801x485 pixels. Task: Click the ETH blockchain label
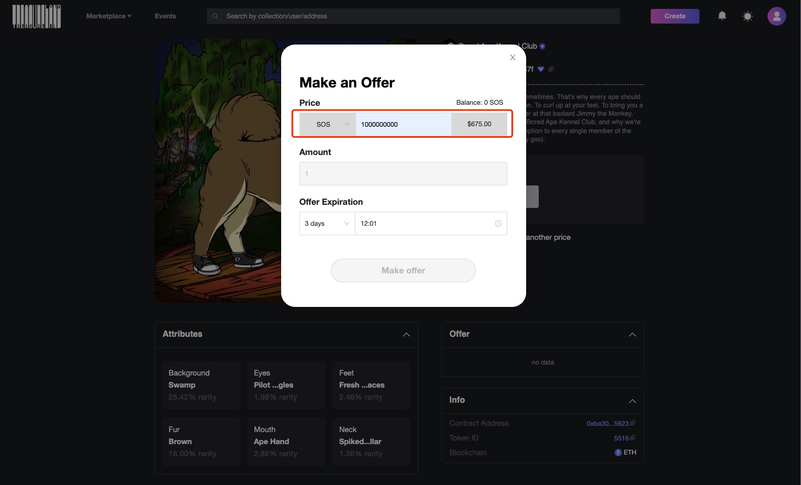[630, 453]
